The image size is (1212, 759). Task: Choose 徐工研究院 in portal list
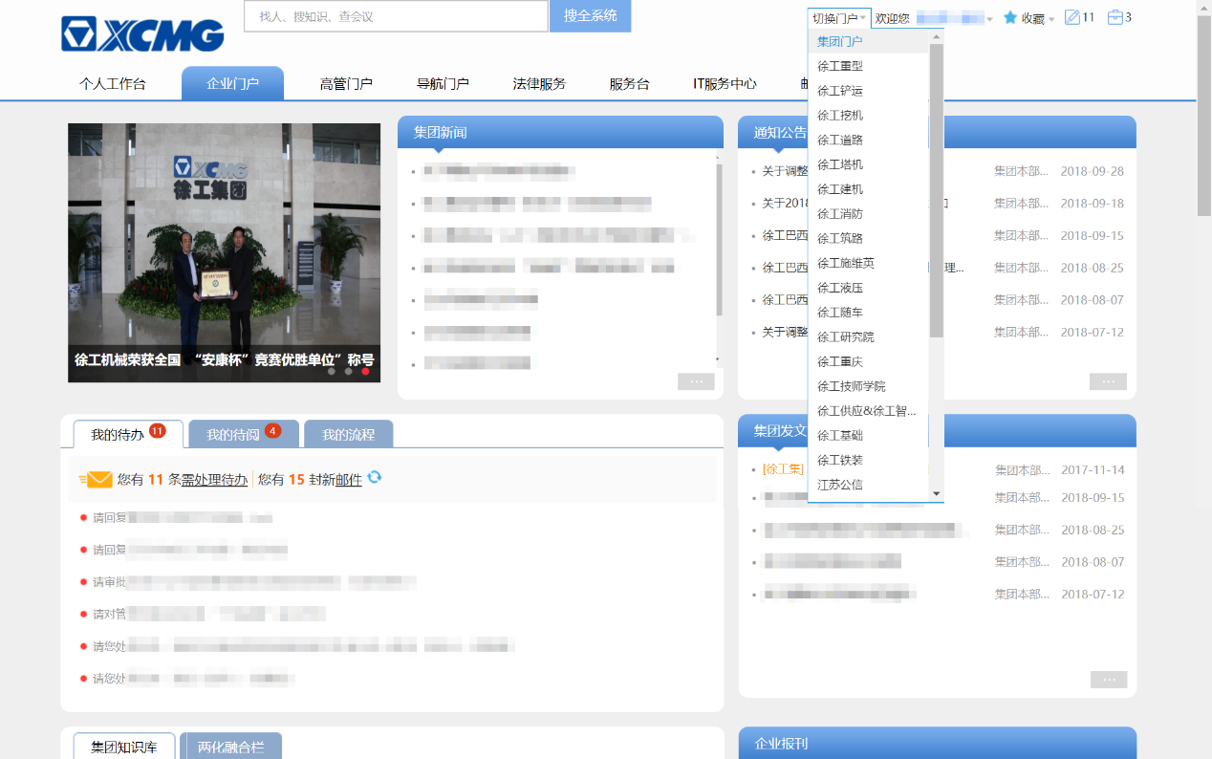868,336
